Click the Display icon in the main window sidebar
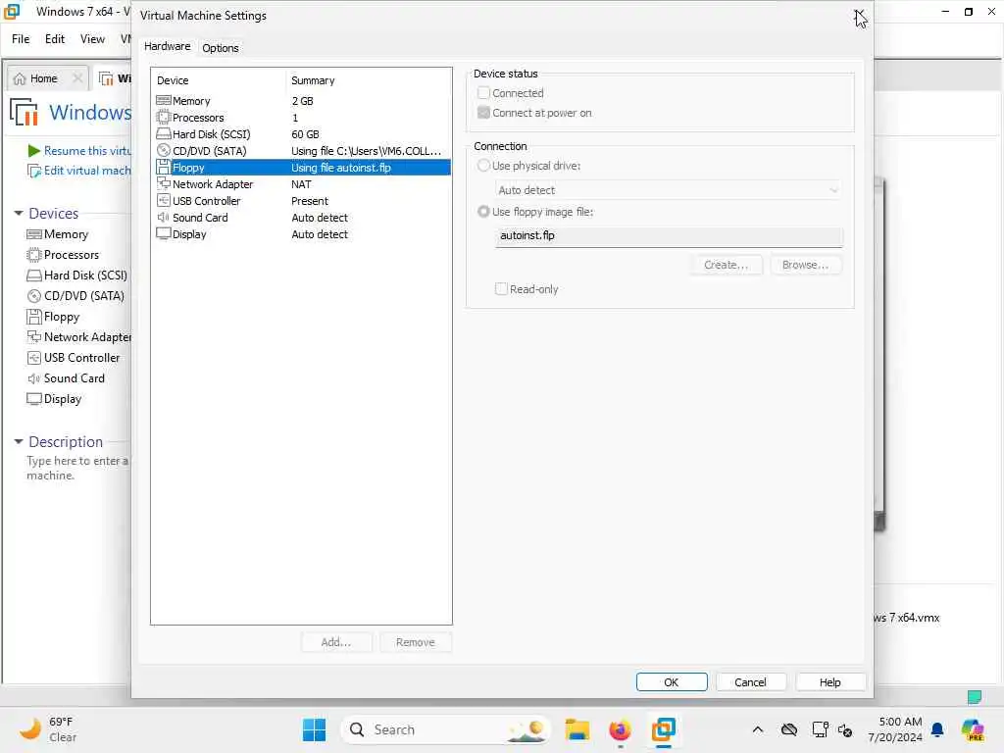1004x753 pixels. (34, 399)
